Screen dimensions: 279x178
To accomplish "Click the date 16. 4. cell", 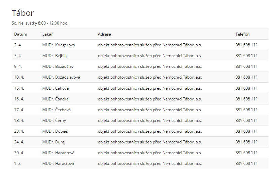I will [19, 99].
